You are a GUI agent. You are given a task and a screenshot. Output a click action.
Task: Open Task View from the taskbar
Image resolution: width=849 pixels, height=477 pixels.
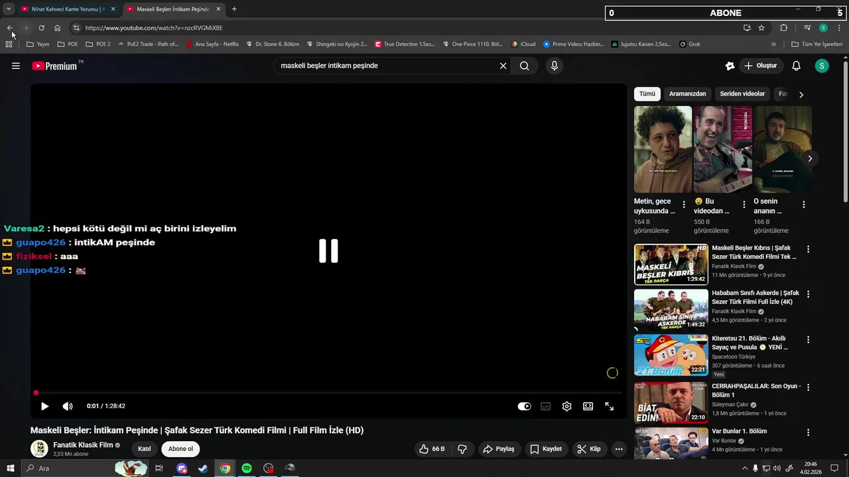[x=159, y=468]
